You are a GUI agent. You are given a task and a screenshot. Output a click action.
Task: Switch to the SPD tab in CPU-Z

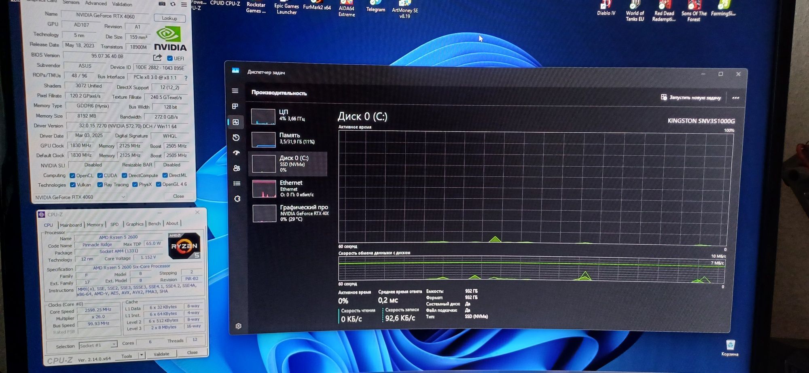114,224
